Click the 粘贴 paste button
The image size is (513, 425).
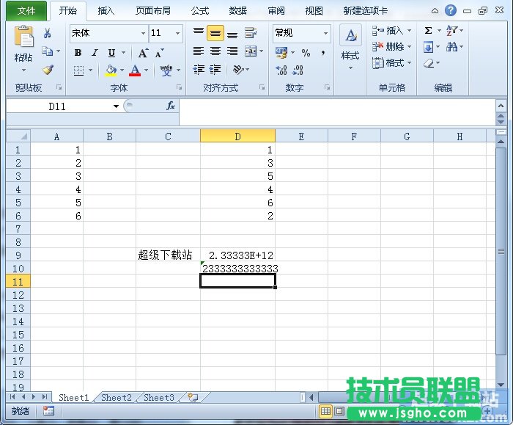(x=23, y=46)
